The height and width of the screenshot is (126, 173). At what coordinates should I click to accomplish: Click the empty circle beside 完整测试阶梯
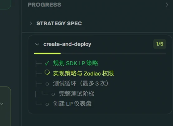pos(53,94)
